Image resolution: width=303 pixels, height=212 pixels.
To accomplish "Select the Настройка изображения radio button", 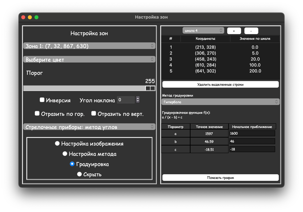I will pos(57,144).
